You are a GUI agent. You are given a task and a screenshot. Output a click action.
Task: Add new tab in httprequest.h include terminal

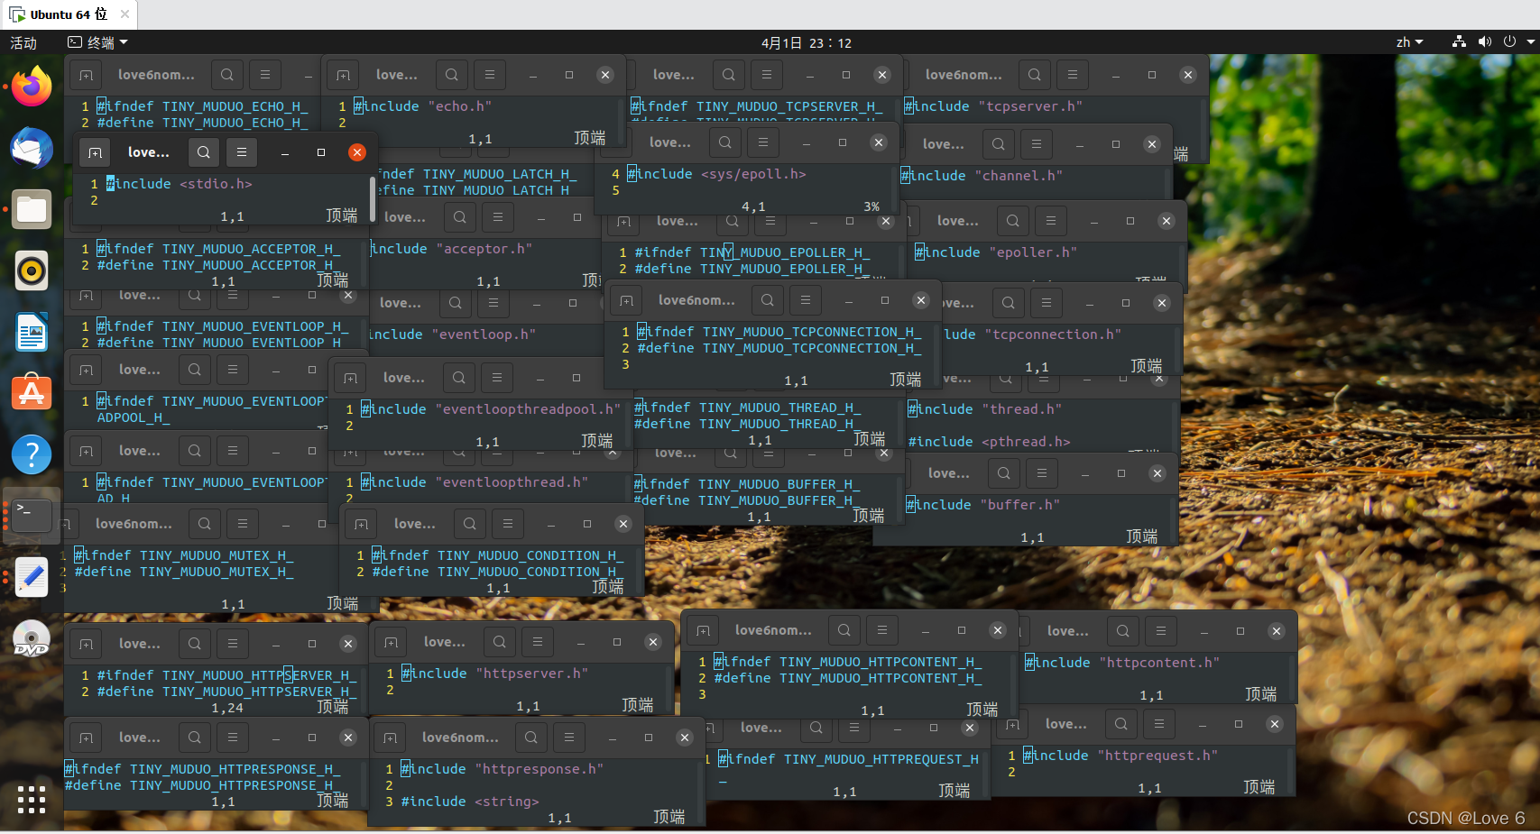click(1012, 724)
